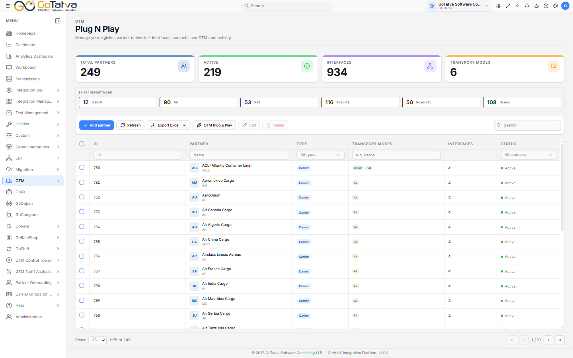This screenshot has height=358, width=573.
Task: Check the row for Air Canada Cargo
Action: [x=82, y=212]
